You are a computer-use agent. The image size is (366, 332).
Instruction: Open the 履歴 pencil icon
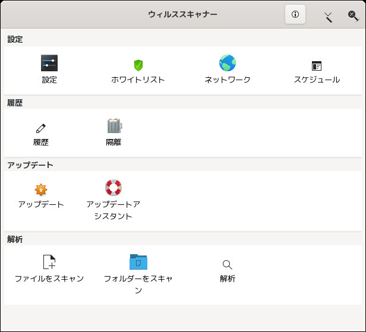(x=41, y=128)
